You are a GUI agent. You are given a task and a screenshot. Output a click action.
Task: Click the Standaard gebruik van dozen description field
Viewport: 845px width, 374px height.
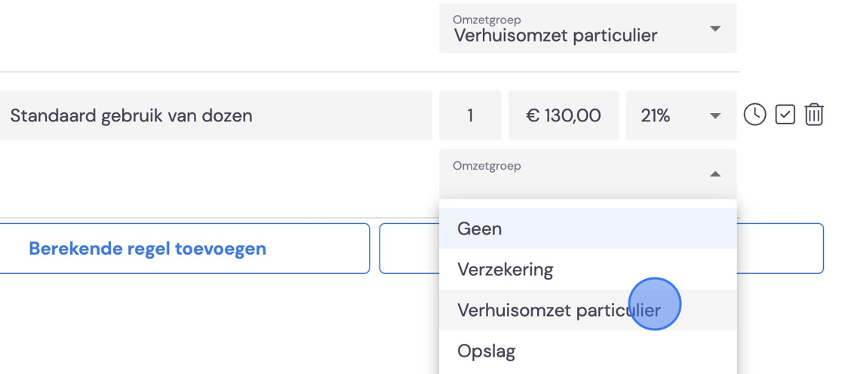tap(216, 115)
